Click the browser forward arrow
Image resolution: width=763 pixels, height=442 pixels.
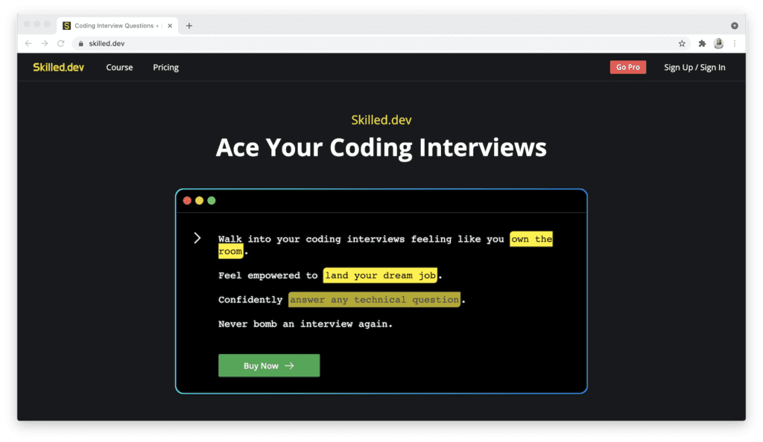(44, 43)
